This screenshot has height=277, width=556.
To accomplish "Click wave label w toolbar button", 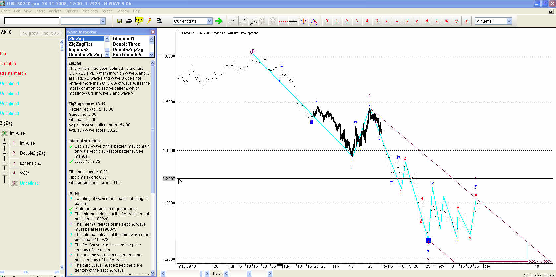I will point(447,21).
